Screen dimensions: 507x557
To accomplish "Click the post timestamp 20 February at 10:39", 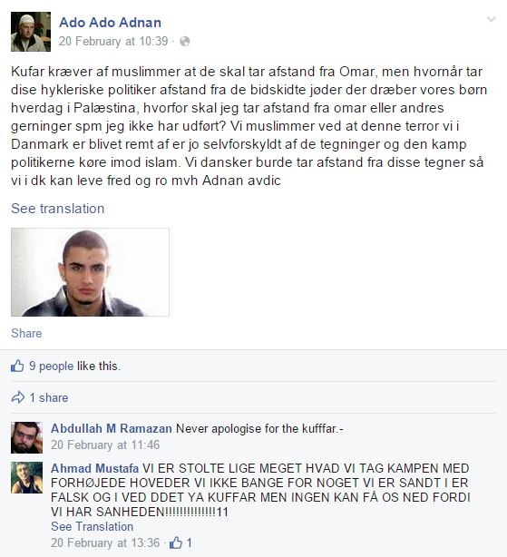I will click(113, 41).
